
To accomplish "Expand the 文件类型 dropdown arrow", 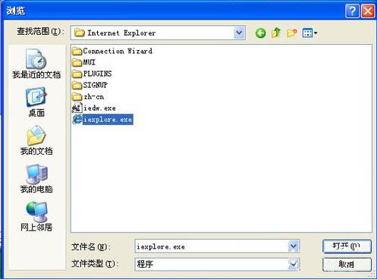I will tap(294, 265).
